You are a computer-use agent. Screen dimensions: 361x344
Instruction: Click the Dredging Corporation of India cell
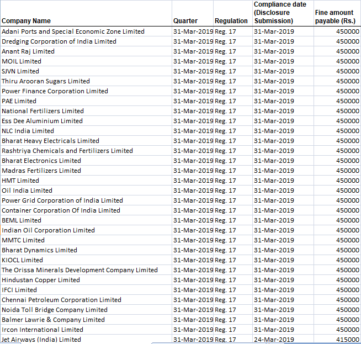tap(59, 41)
